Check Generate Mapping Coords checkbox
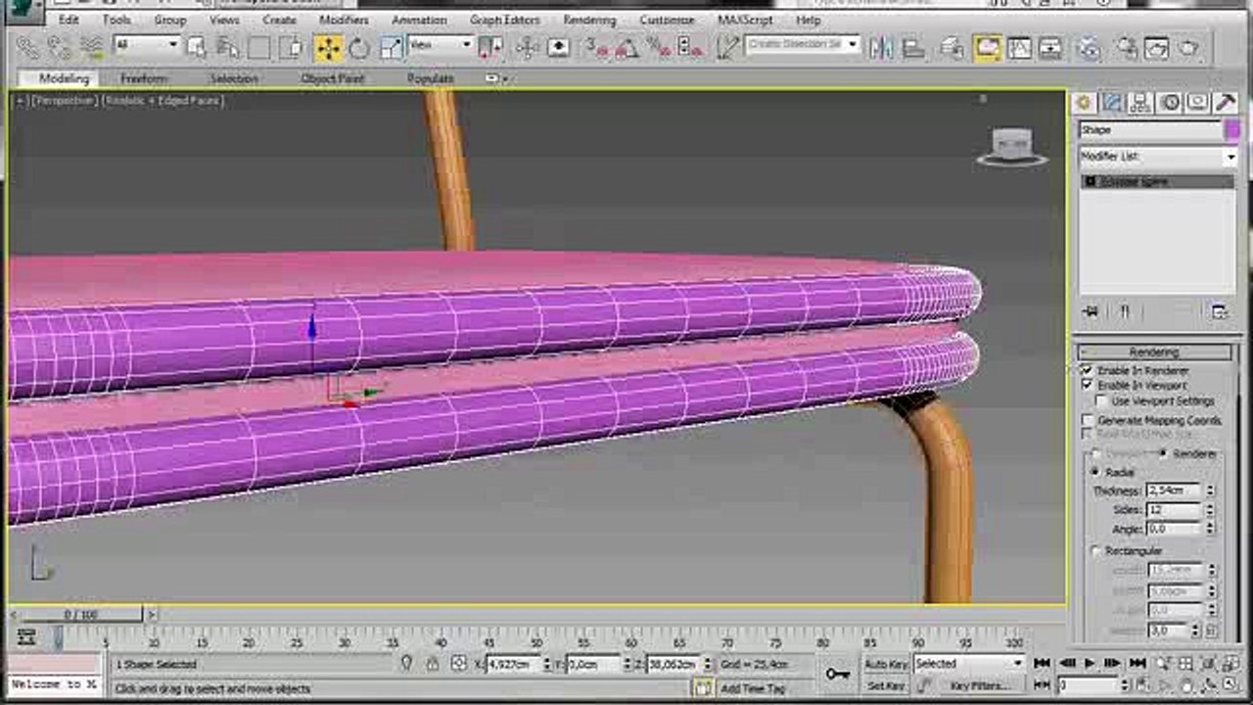Image resolution: width=1253 pixels, height=705 pixels. [1087, 420]
